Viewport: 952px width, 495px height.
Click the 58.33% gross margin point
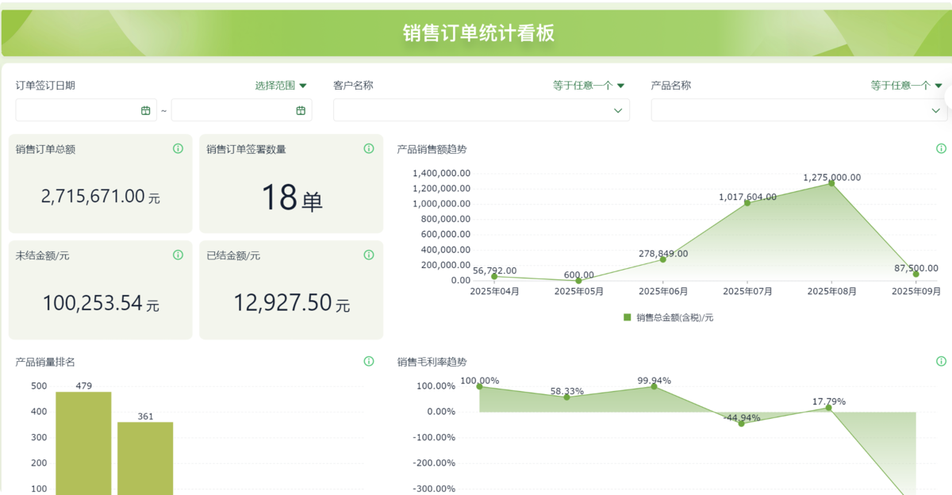pos(566,397)
